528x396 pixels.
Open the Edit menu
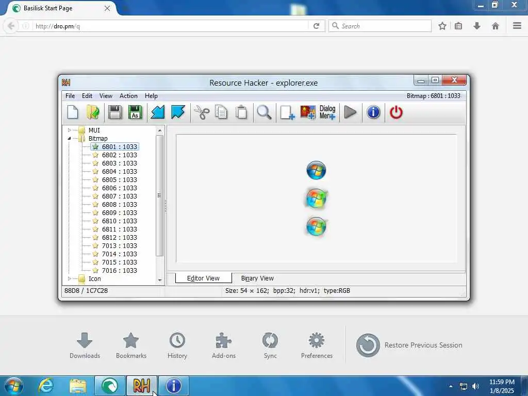tap(87, 95)
